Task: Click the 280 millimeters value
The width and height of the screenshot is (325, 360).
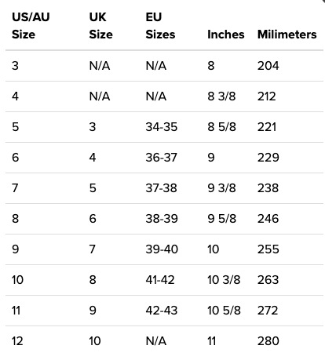Action: point(268,341)
